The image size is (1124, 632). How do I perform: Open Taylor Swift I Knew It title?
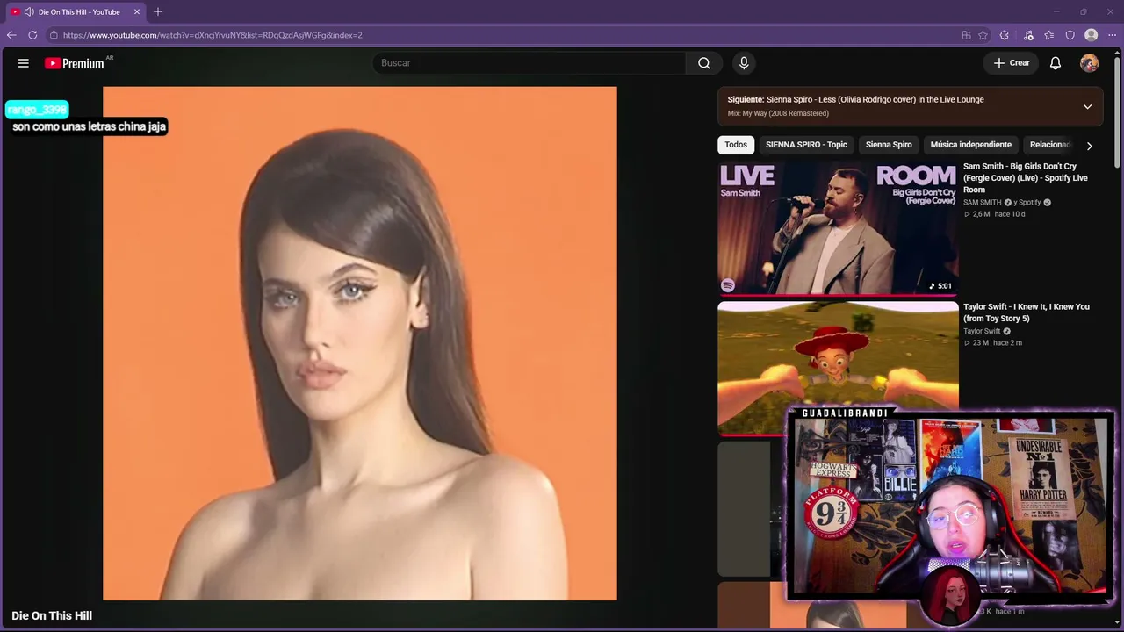point(1027,312)
